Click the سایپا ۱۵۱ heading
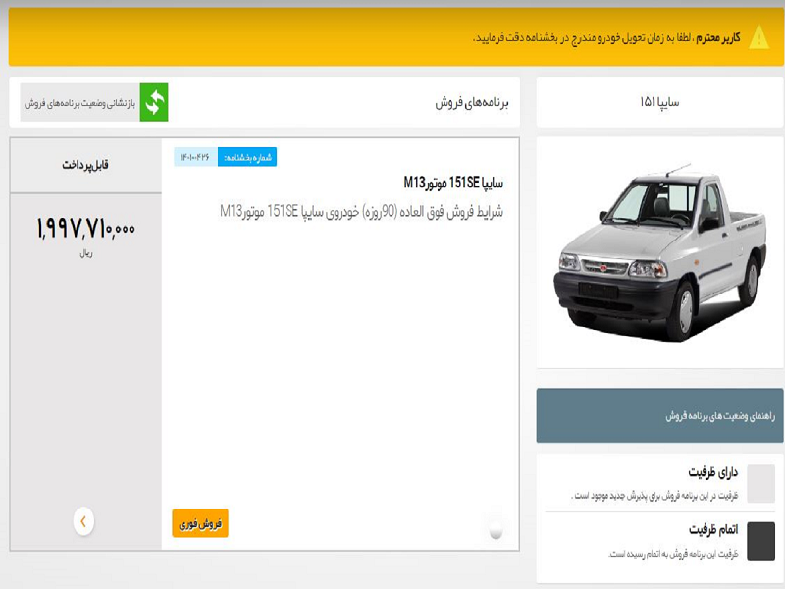The image size is (785, 589). [659, 102]
